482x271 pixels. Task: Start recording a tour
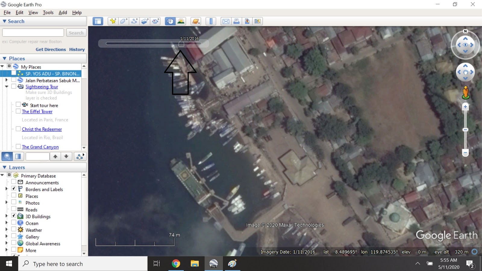click(155, 21)
